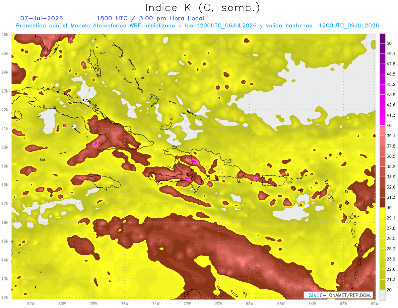Click the 20N latitude label

tap(5, 147)
